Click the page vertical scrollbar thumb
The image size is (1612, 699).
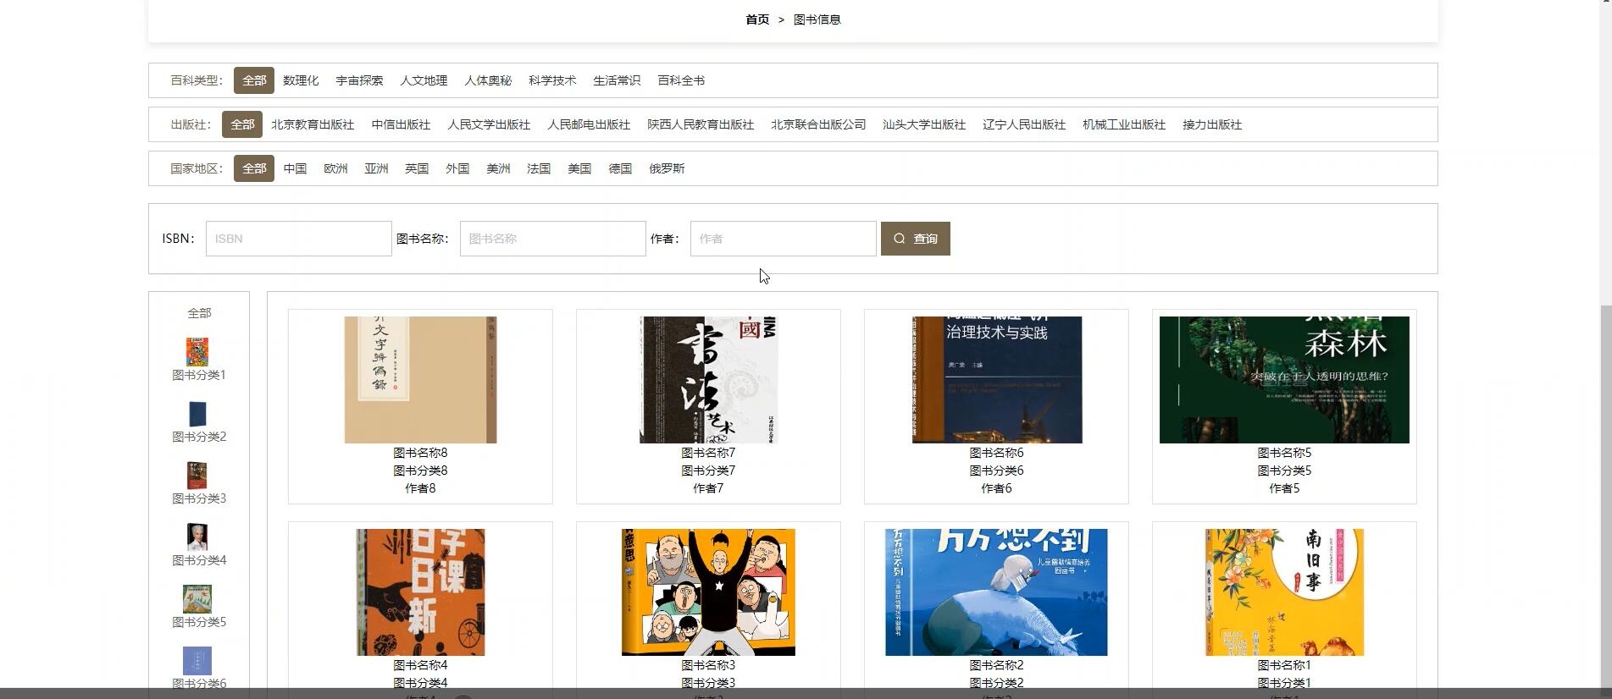click(1606, 499)
